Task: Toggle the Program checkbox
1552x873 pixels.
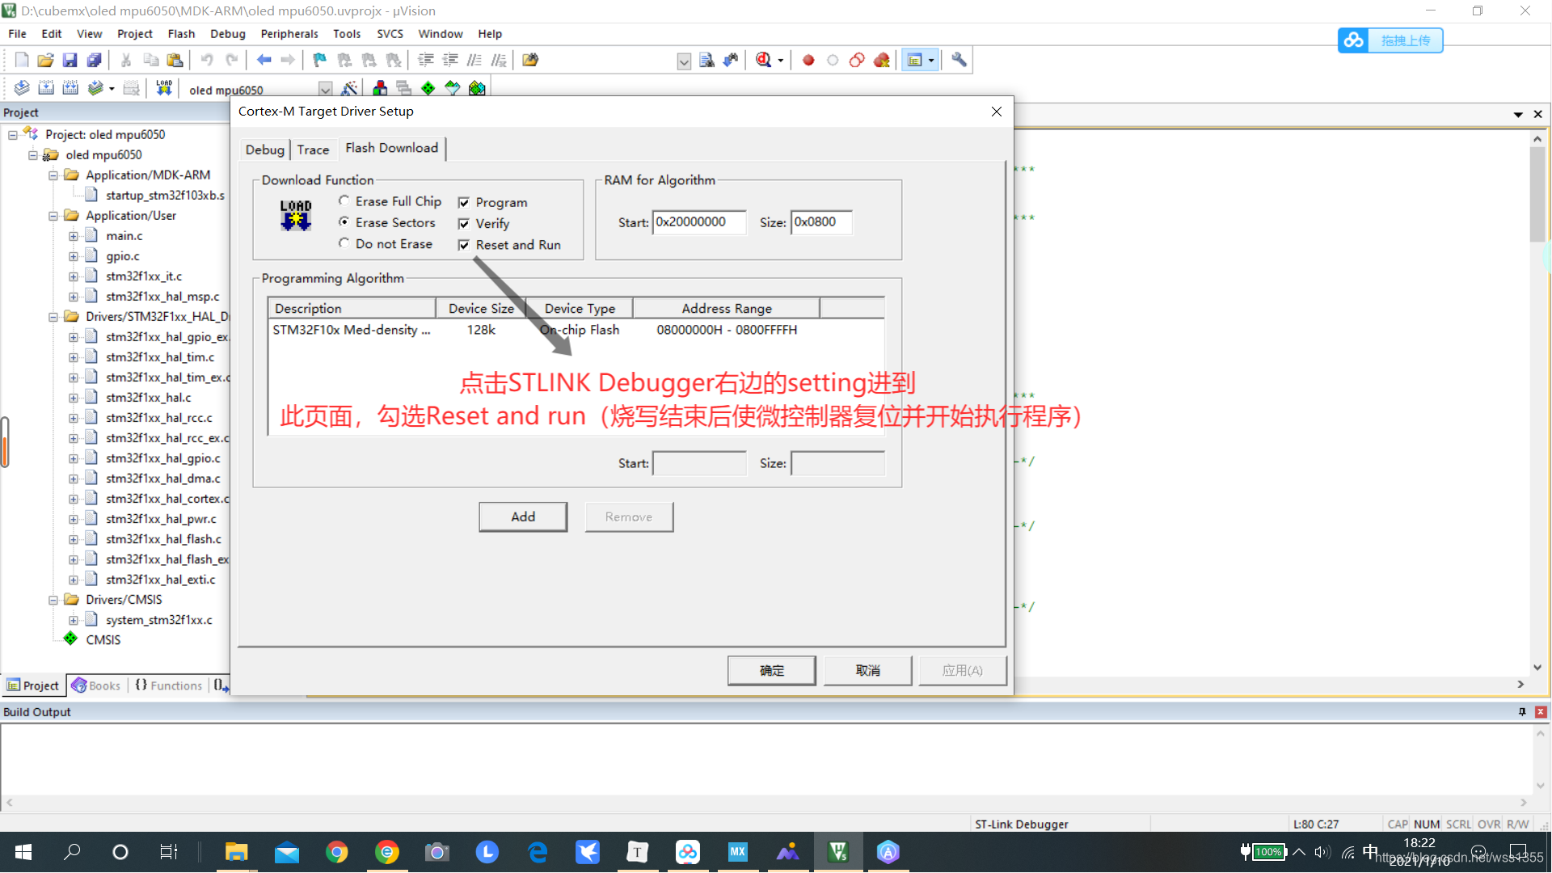Action: 464,202
